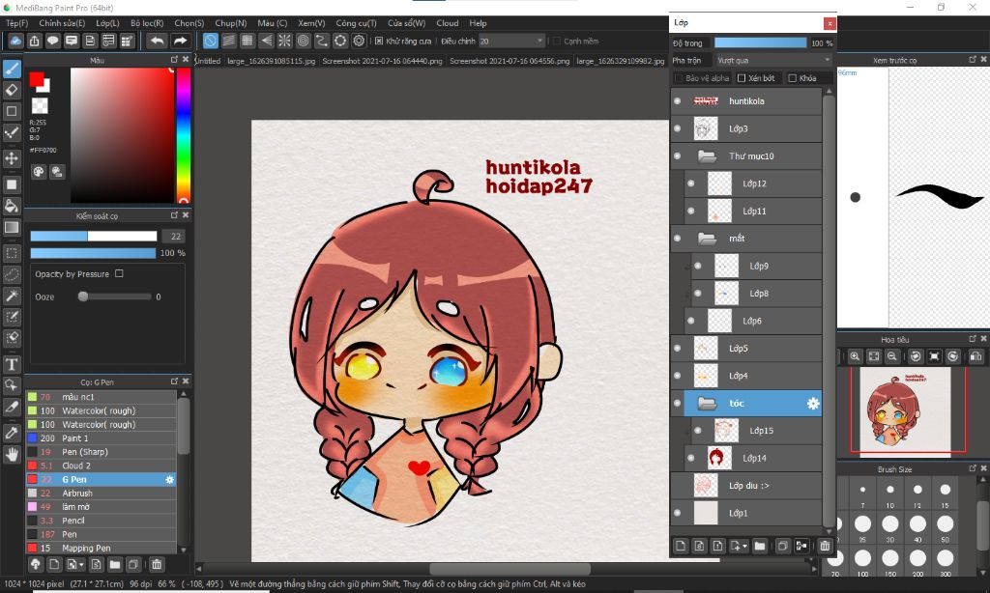Screen dimensions: 990x593
Task: Enable Bảo vệ alpha checkbox
Action: pos(679,78)
